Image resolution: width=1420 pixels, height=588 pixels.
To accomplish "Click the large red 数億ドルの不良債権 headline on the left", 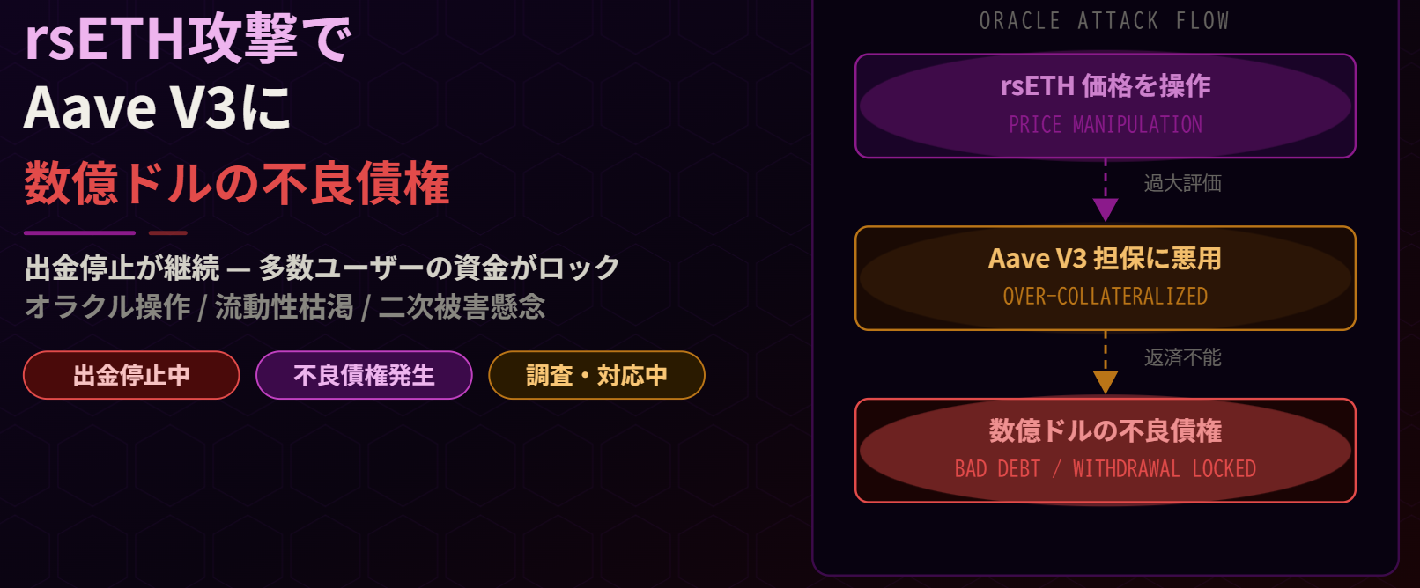I will (x=237, y=184).
